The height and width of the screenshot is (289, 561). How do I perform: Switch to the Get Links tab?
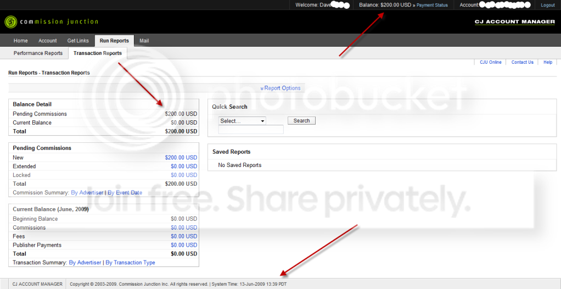pos(78,41)
